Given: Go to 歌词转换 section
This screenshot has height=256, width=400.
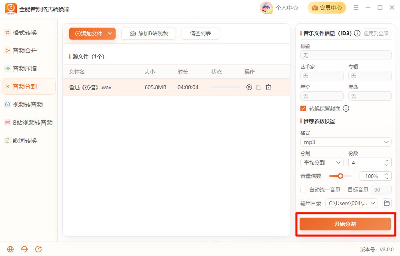Looking at the screenshot, I should (x=28, y=140).
